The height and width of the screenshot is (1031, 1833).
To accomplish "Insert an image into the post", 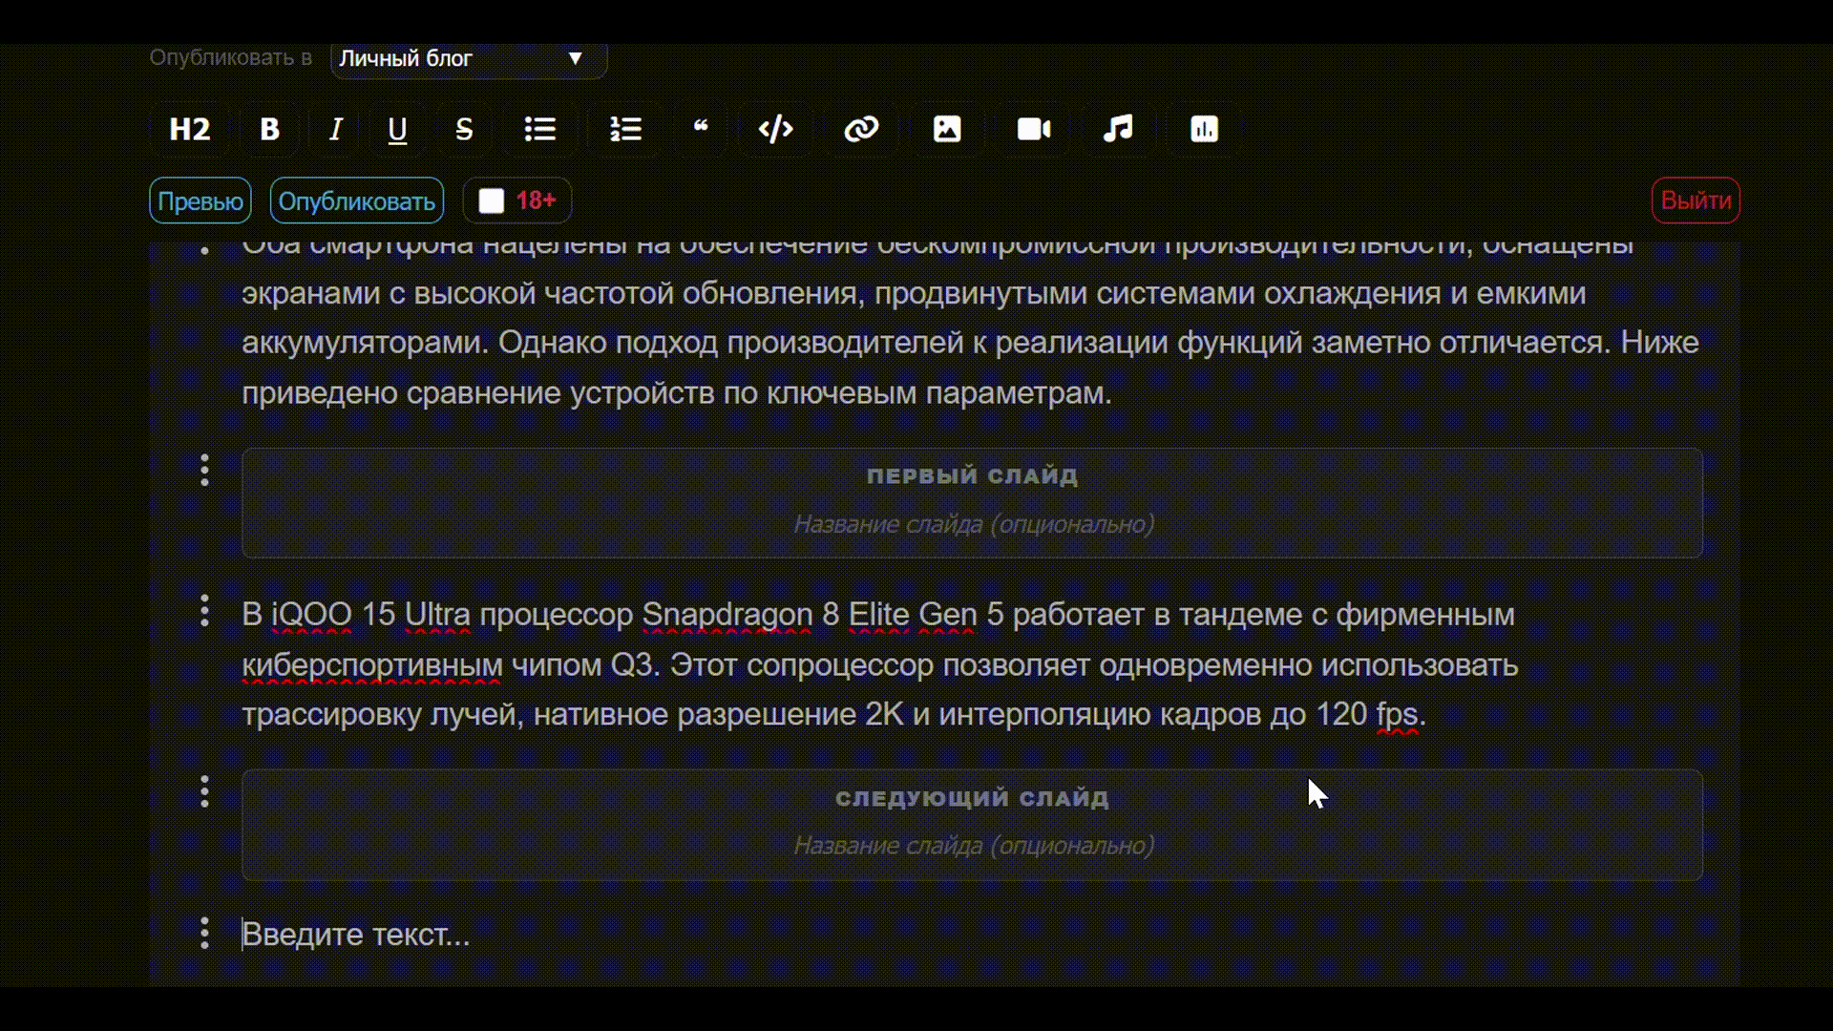I will point(946,129).
